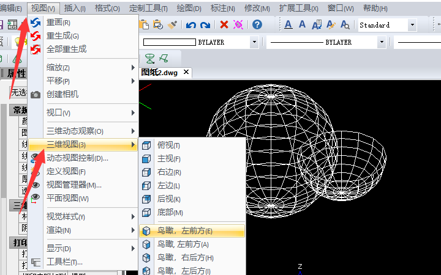Expand the 三维动态观察(O) submenu arrow
Screen dimensions: 441x275
pos(133,131)
